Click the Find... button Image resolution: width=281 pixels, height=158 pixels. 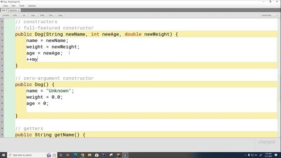coord(51,15)
